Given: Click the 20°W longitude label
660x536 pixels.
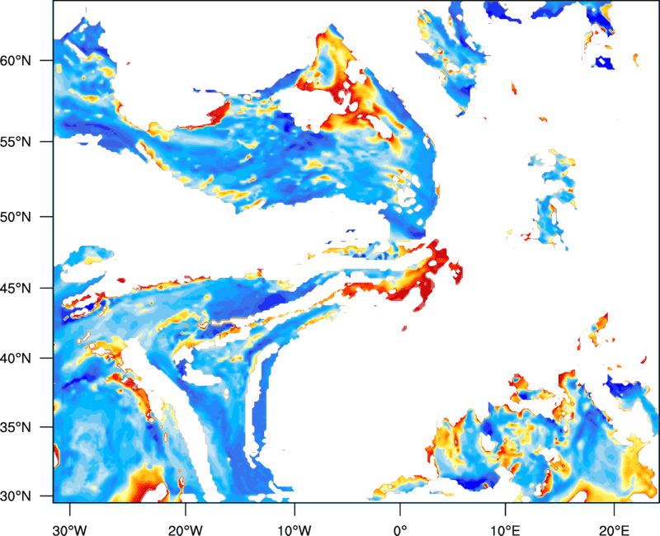Looking at the screenshot, I should [x=185, y=530].
